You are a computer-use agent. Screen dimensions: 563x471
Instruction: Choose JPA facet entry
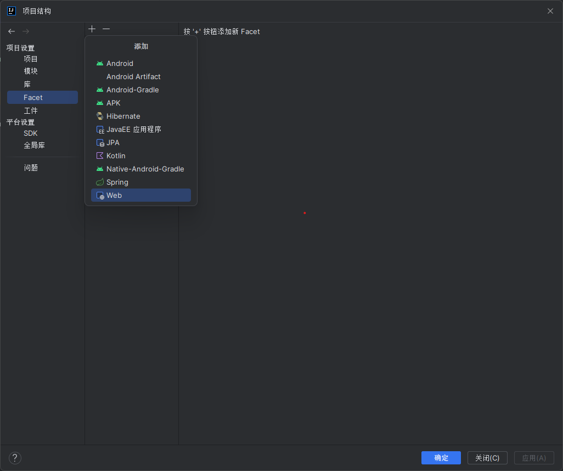(x=140, y=143)
